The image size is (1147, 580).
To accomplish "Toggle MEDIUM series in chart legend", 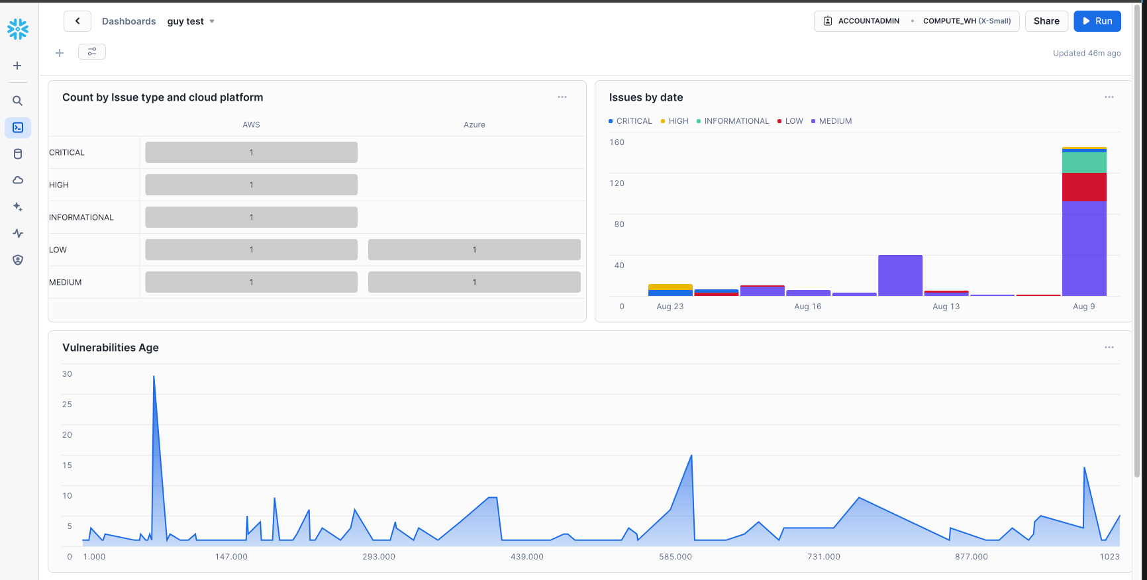I will pyautogui.click(x=831, y=121).
